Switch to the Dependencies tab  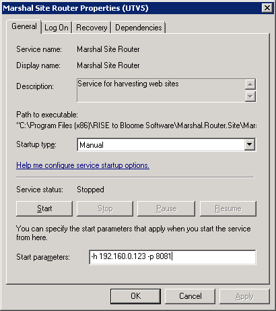tap(139, 28)
